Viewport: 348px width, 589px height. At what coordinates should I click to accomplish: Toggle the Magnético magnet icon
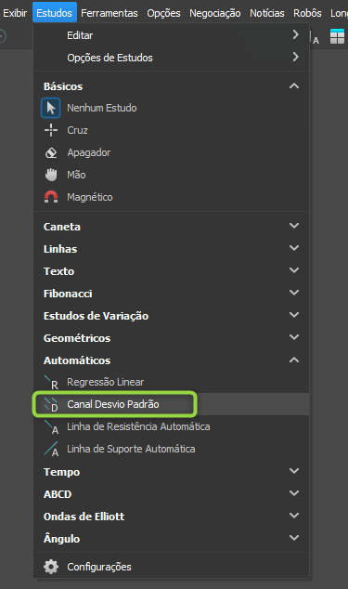tap(51, 197)
